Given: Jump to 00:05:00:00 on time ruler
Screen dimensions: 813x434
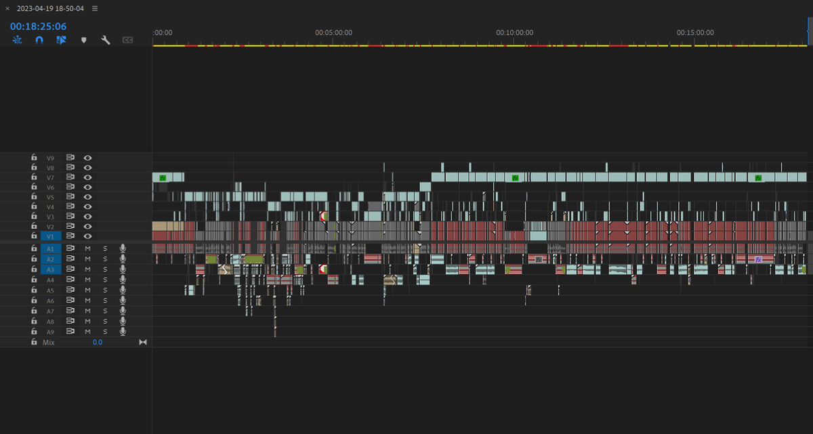Looking at the screenshot, I should 333,32.
